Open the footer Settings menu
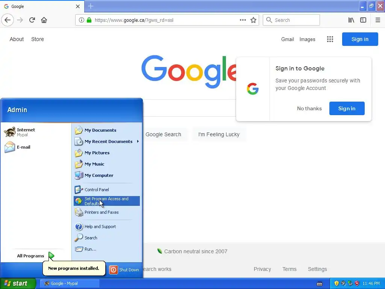 coord(317,269)
